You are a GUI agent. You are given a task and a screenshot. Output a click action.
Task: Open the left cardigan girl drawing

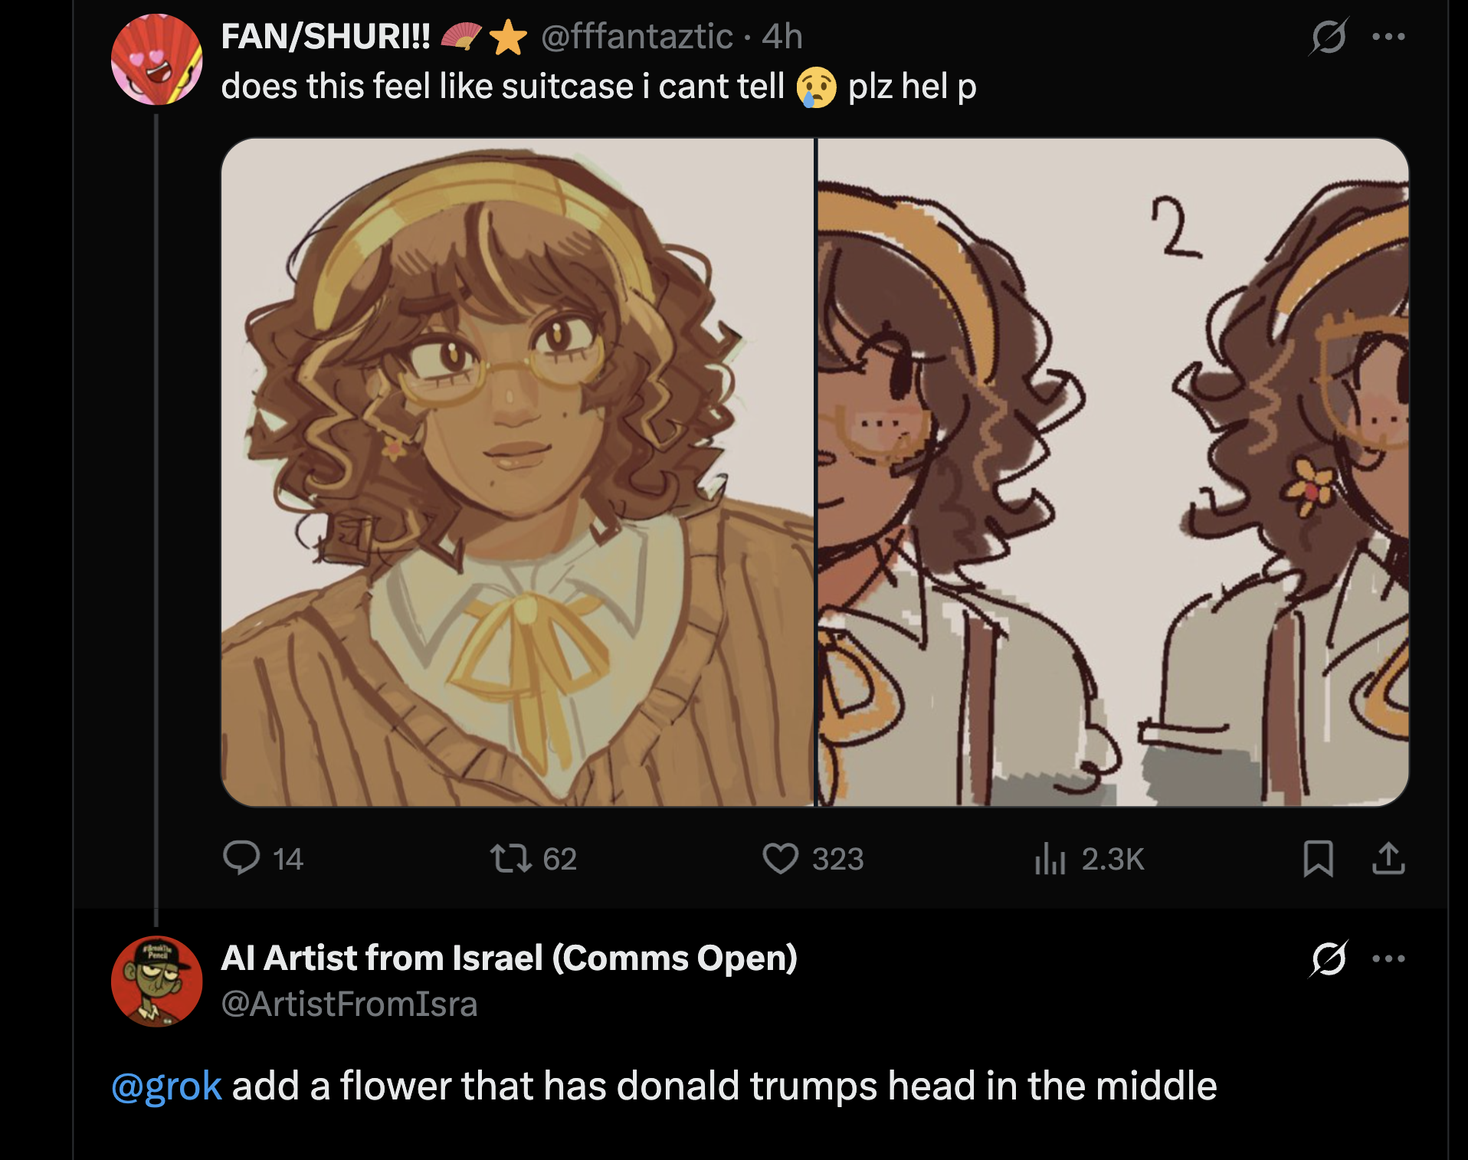pos(517,472)
